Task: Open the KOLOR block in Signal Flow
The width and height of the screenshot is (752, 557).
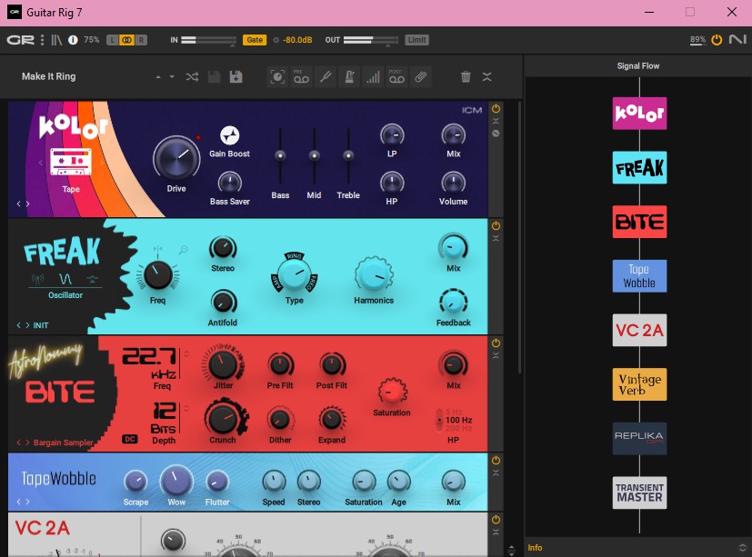Action: (x=639, y=113)
